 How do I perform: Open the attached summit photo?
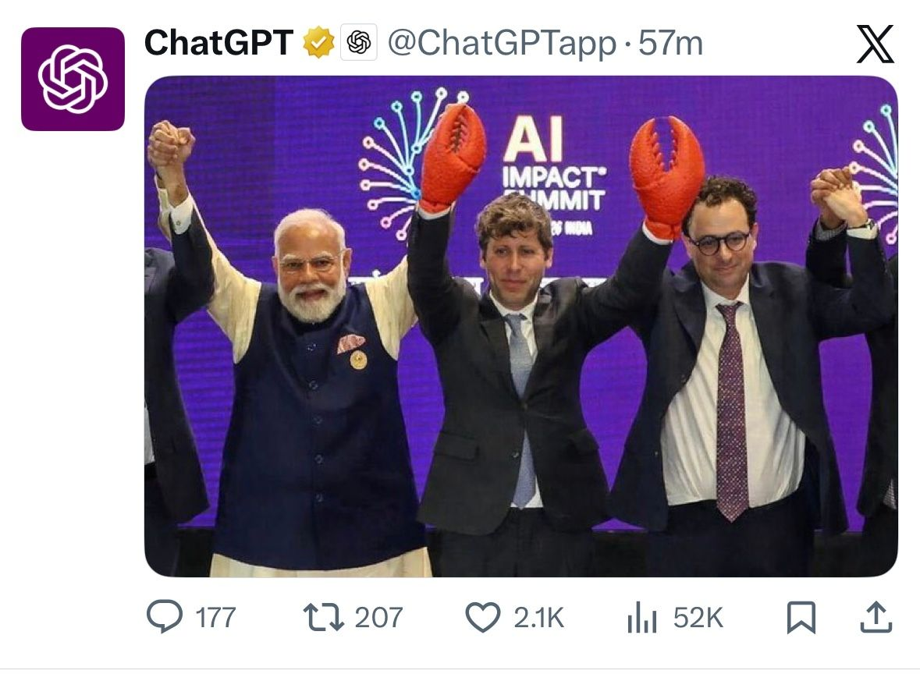[520, 390]
